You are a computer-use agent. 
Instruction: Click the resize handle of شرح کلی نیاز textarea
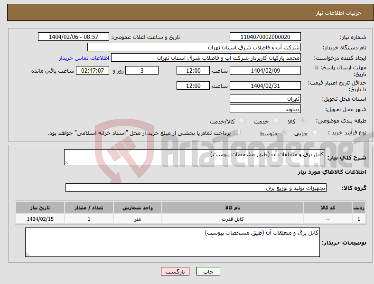tap(66, 163)
